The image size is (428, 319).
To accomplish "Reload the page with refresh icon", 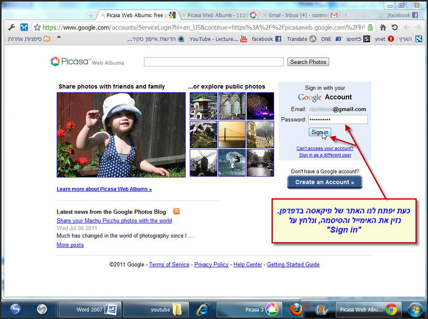I will pos(395,27).
